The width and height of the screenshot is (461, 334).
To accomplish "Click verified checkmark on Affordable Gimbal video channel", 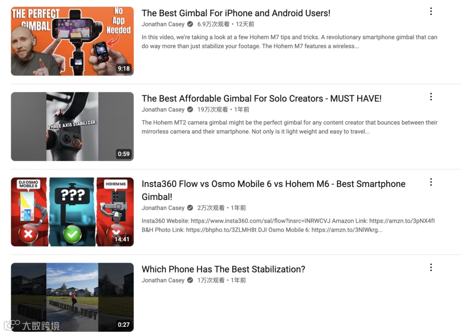I will pos(190,109).
